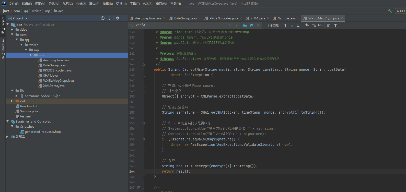
Task: Click the search-in-selection icon
Action: (299, 25)
